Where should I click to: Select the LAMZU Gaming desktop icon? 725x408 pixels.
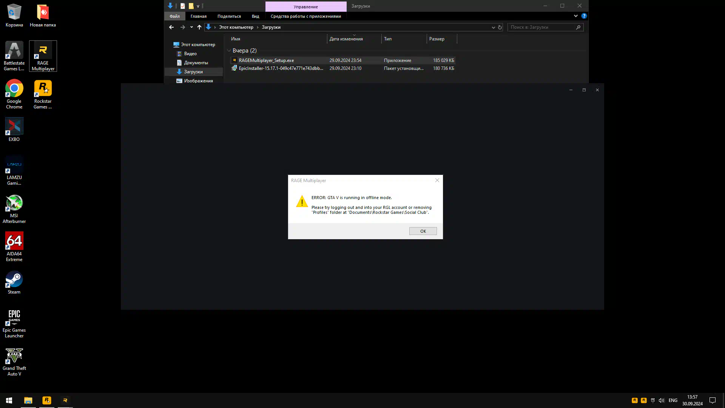point(14,170)
